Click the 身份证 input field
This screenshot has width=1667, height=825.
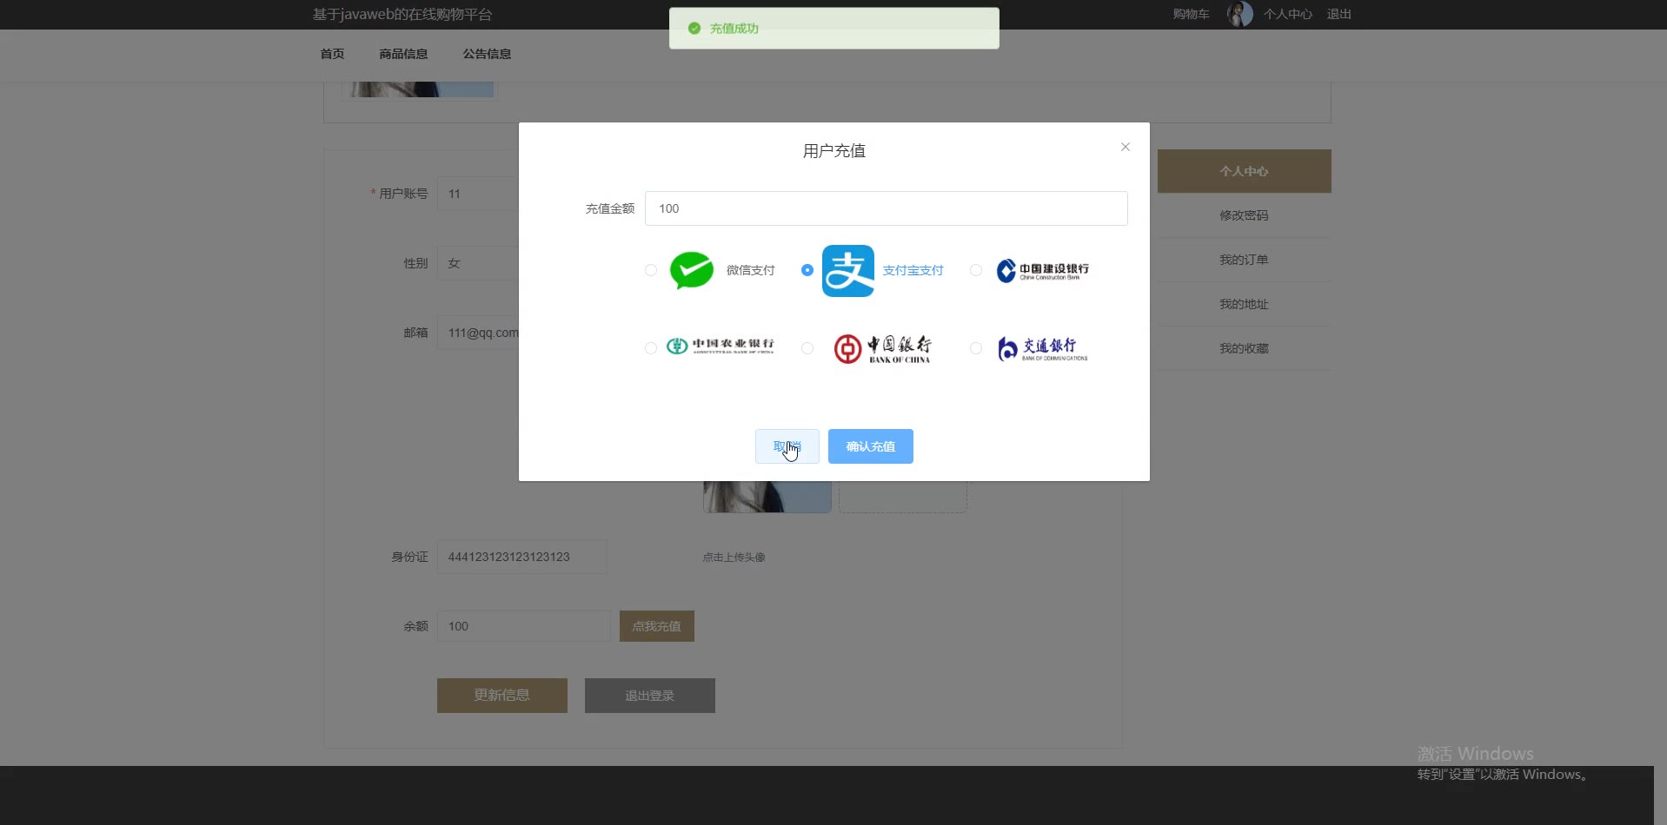(x=521, y=557)
